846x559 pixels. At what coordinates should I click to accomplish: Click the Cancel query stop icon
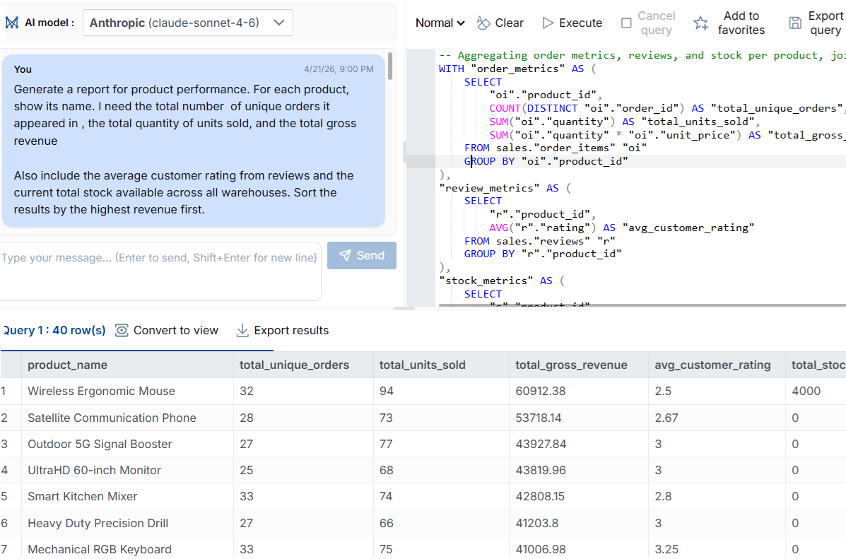point(626,23)
